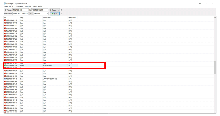
Task: Select hostname esps-55bb67
Action: click(48, 65)
